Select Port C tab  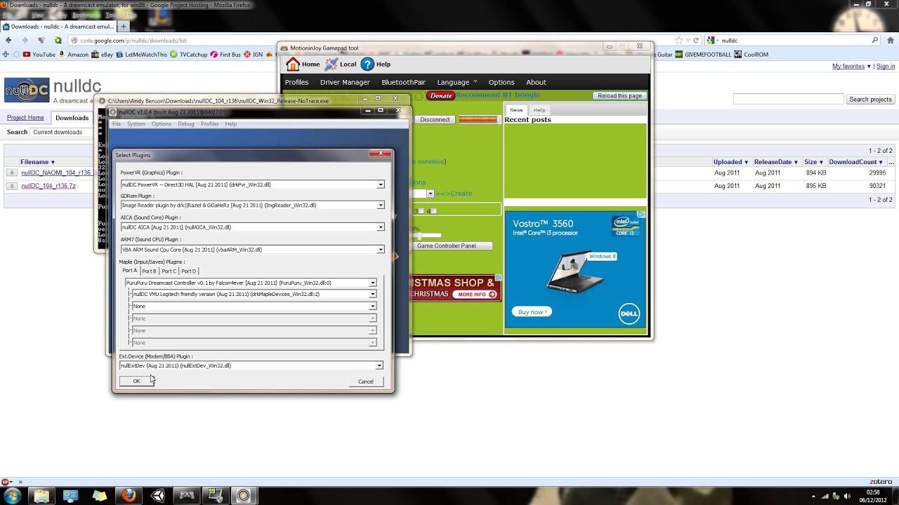tap(169, 271)
